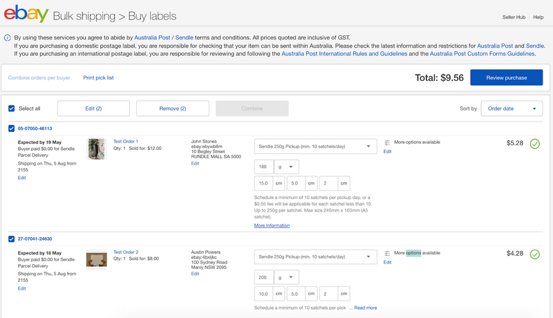Open order number 27-07041-24630 link
553x318 pixels.
tap(35, 239)
